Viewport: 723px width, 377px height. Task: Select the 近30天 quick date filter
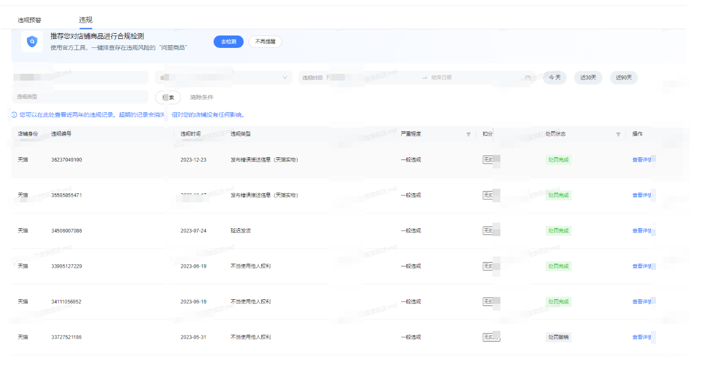coord(588,78)
